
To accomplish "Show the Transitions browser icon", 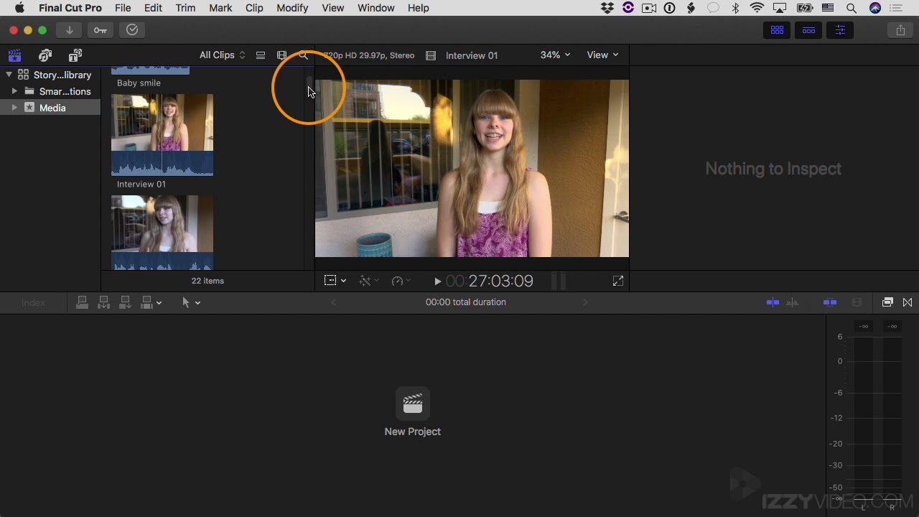I will coord(908,302).
